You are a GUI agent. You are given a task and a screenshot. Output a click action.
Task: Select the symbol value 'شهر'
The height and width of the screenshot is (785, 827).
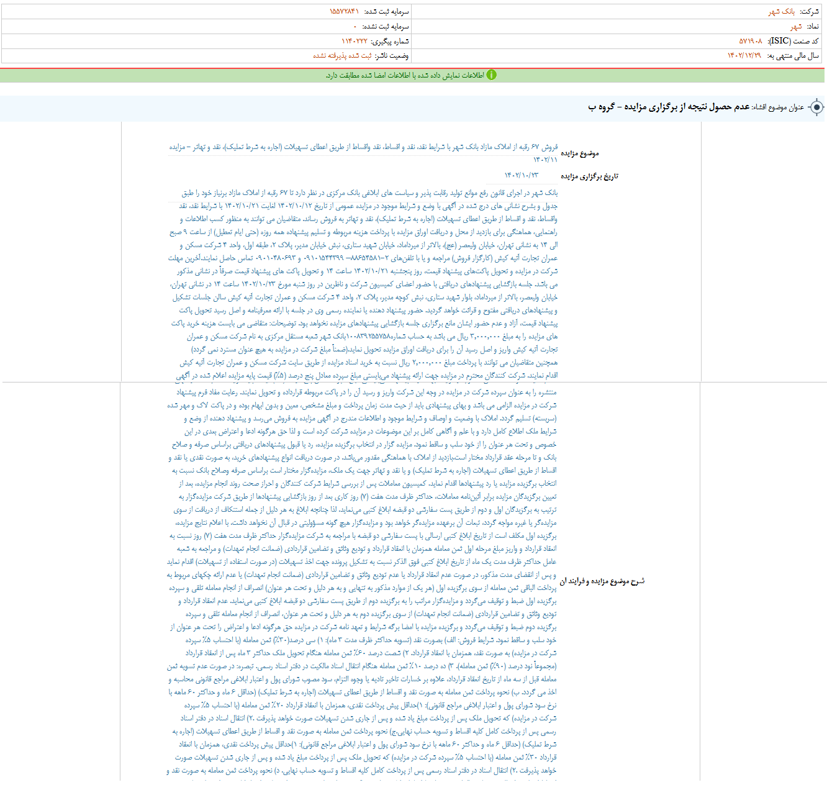point(796,27)
